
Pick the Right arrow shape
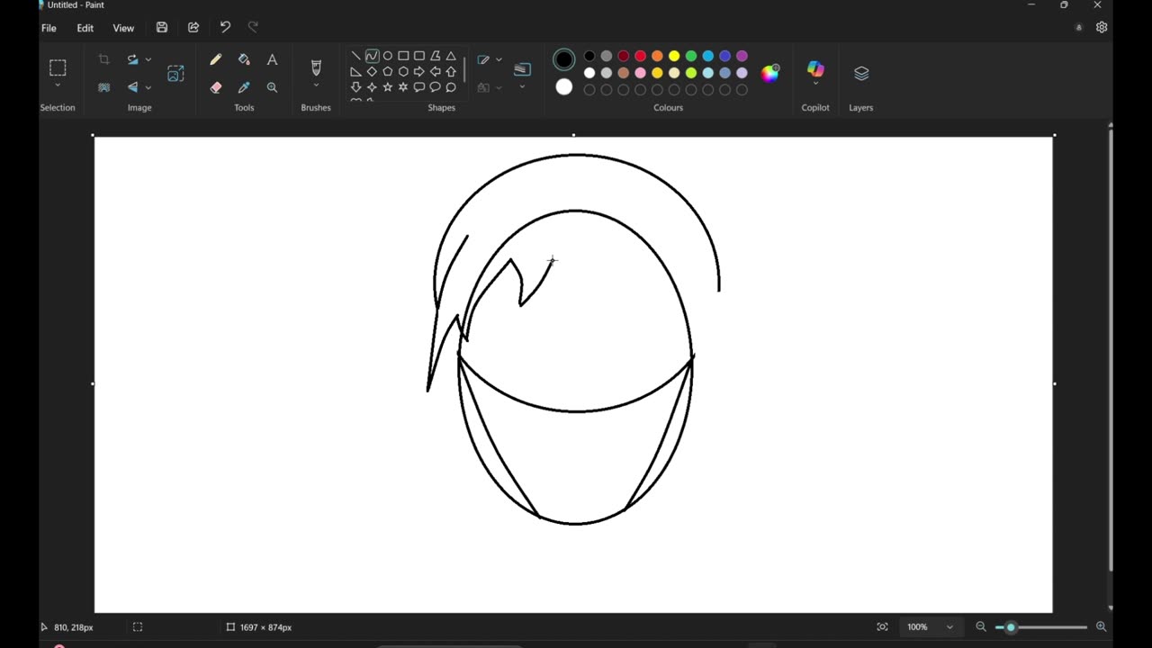[419, 72]
